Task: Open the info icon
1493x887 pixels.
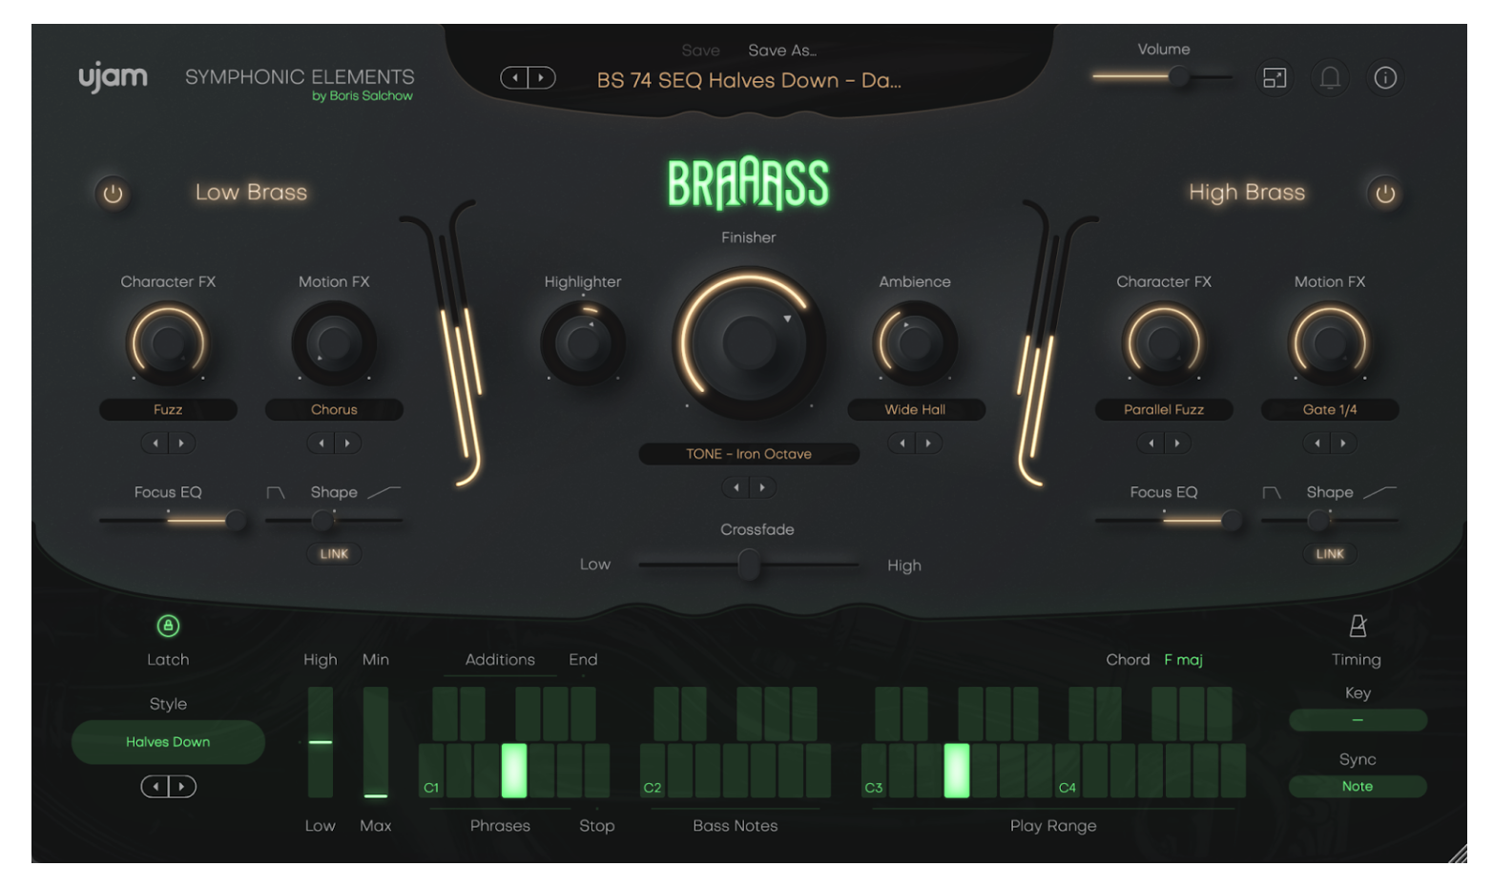Action: tap(1385, 77)
